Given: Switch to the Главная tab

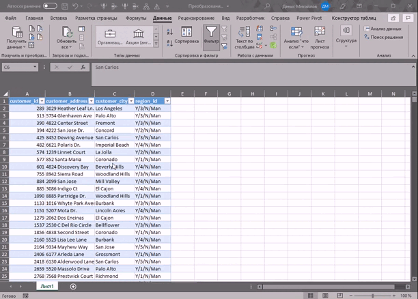Looking at the screenshot, I should click(34, 18).
